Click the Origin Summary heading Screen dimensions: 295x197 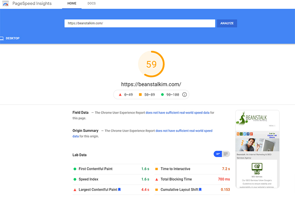click(85, 130)
